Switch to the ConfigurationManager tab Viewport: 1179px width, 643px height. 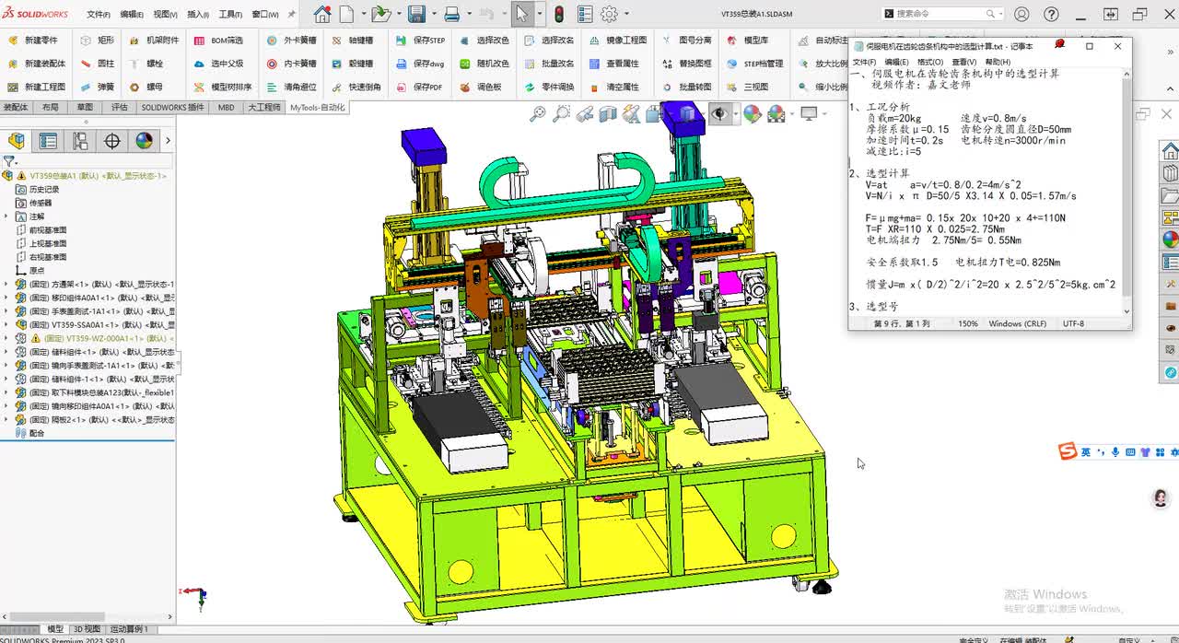point(80,141)
